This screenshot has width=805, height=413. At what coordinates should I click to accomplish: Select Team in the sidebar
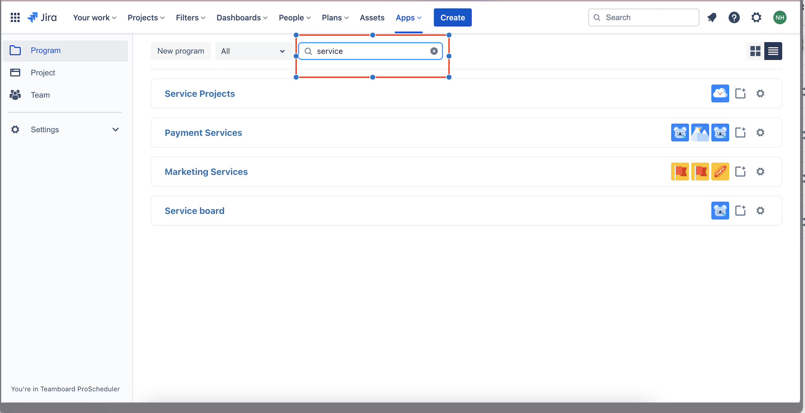coord(40,95)
